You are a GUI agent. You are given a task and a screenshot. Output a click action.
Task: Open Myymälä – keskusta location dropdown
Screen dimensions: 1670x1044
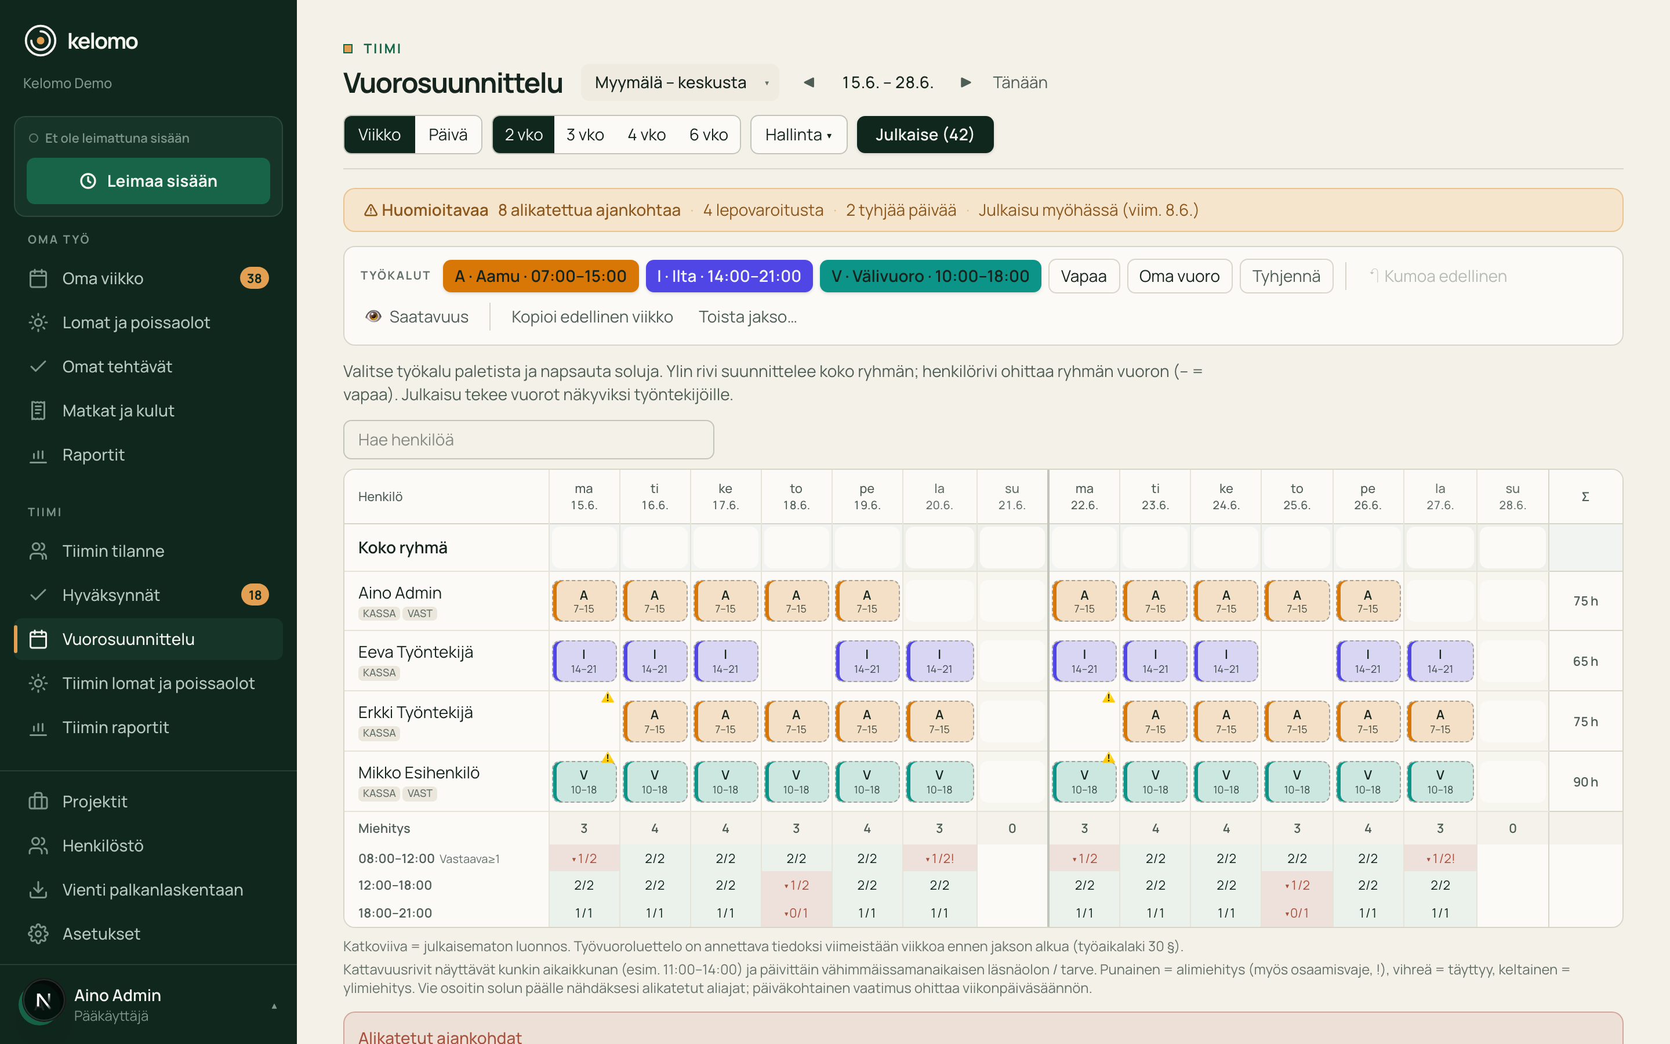click(x=680, y=83)
